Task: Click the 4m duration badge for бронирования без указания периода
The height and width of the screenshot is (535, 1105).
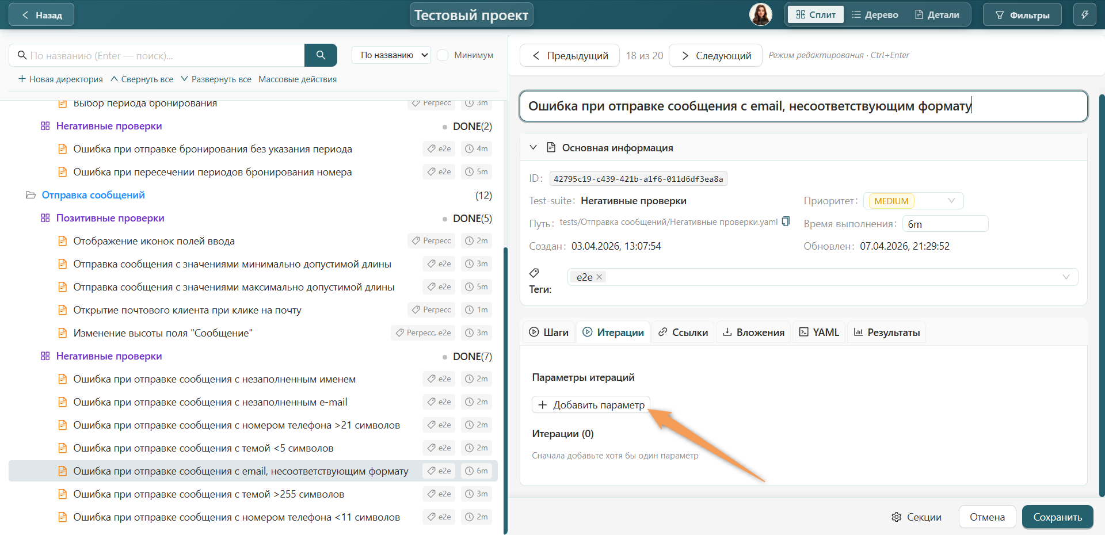Action: pyautogui.click(x=477, y=149)
